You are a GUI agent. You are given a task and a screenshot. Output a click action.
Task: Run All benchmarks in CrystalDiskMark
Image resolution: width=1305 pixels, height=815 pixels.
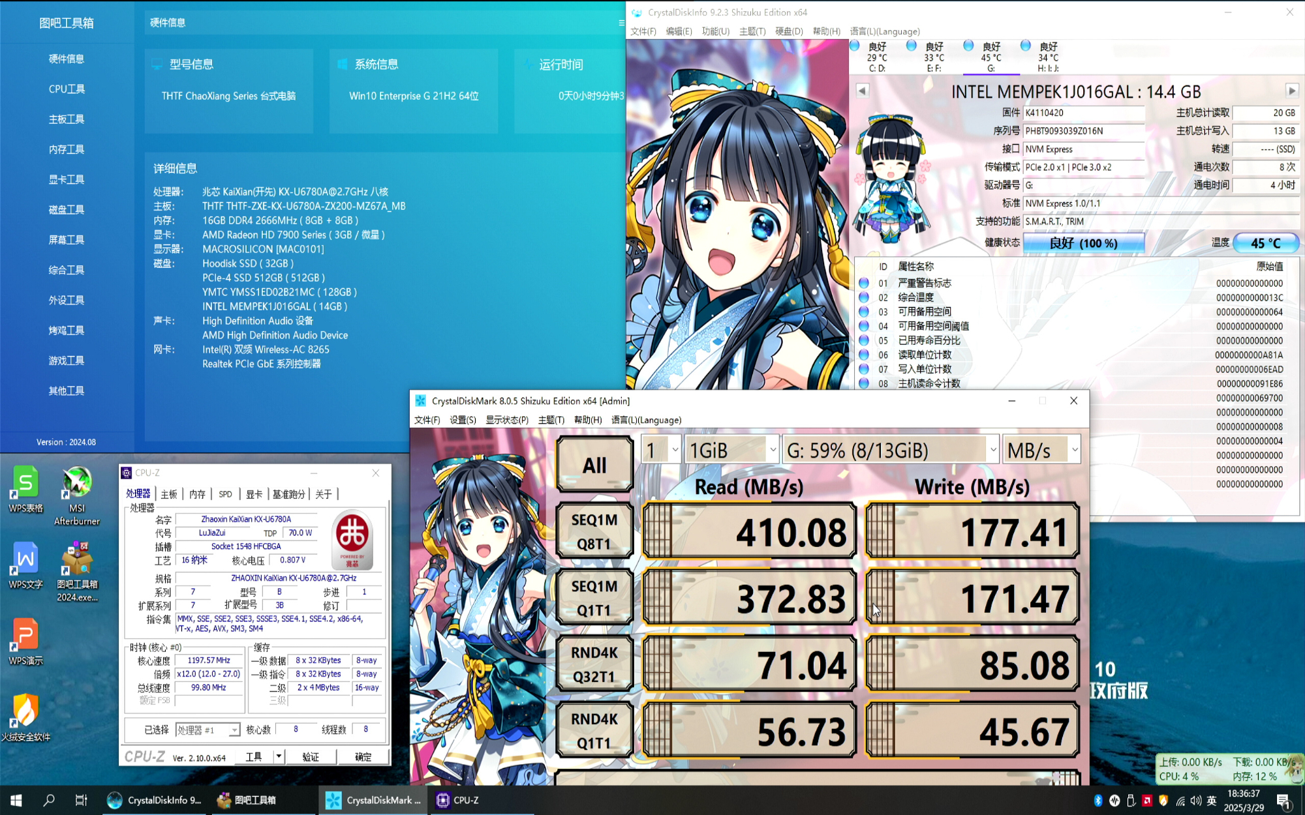pos(594,464)
